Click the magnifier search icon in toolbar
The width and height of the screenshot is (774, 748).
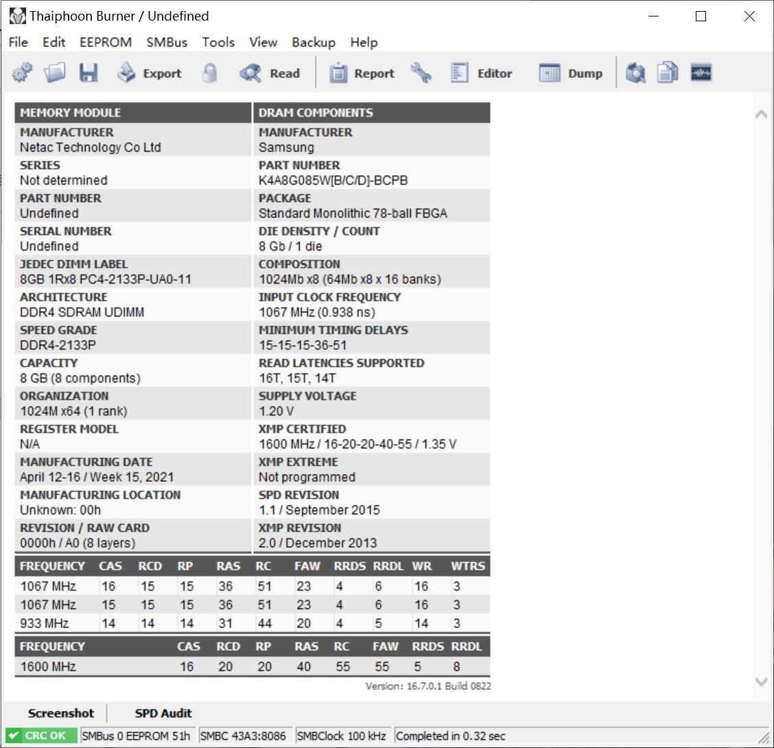(635, 73)
